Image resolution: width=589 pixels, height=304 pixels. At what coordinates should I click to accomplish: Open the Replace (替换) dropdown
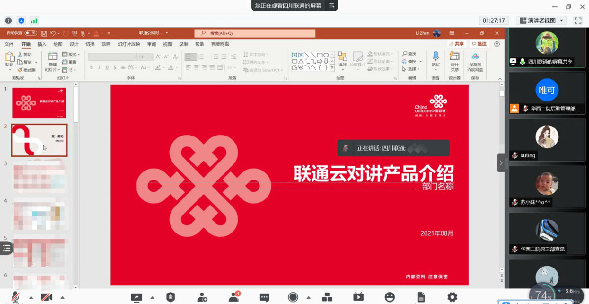point(411,61)
